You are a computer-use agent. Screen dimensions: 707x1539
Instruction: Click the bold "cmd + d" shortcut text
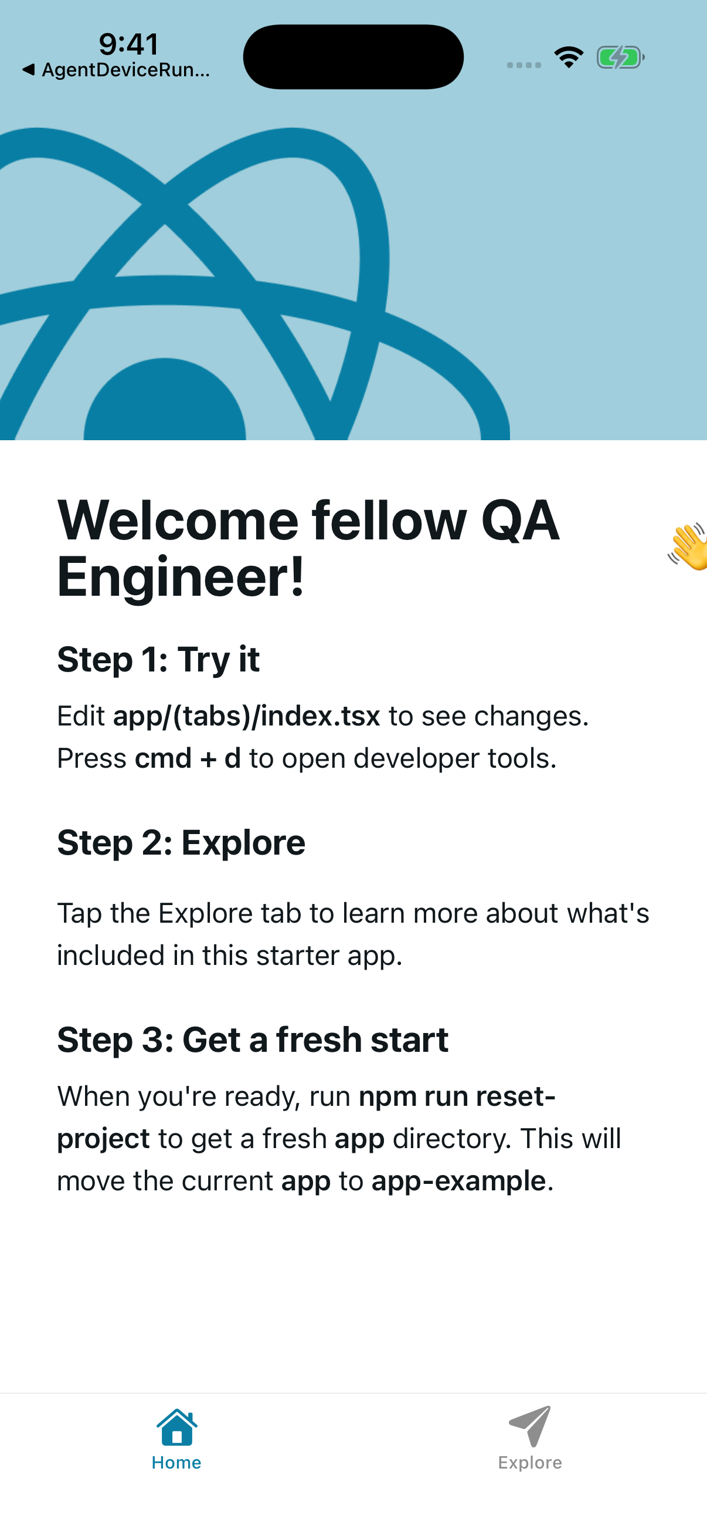pyautogui.click(x=188, y=758)
